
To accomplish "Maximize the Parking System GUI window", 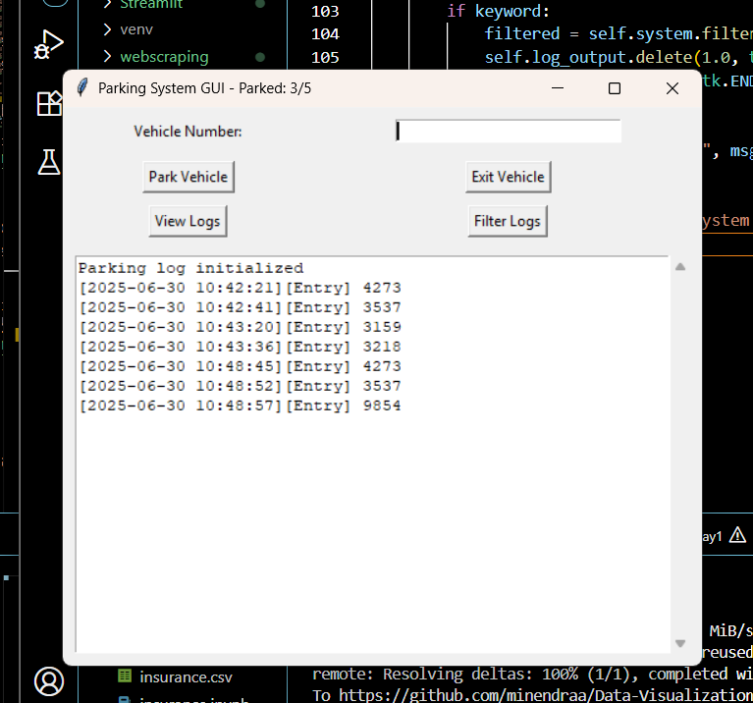I will pos(615,88).
